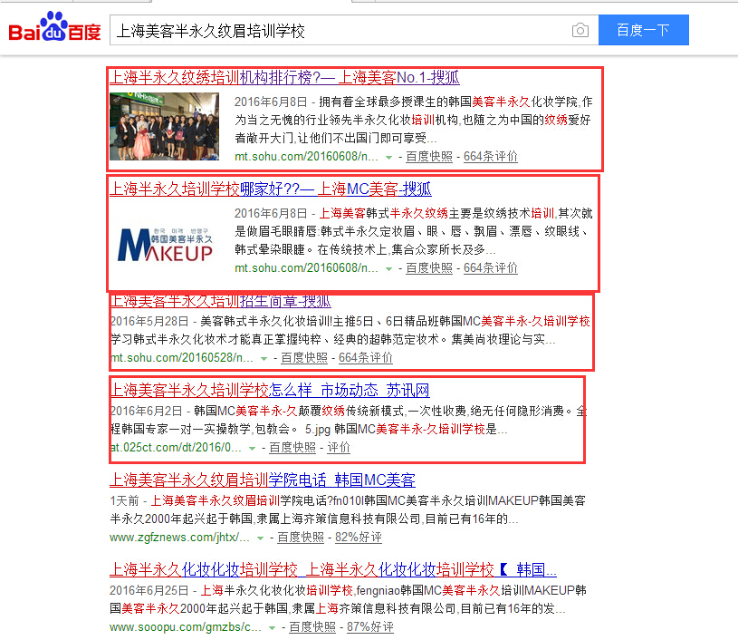Click the Baidu logo
Image resolution: width=738 pixels, height=640 pixels.
point(54,28)
